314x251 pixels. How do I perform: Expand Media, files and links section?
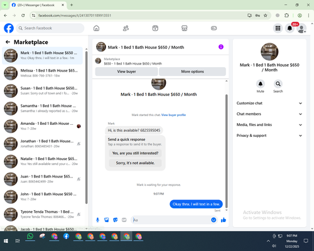pyautogui.click(x=269, y=125)
